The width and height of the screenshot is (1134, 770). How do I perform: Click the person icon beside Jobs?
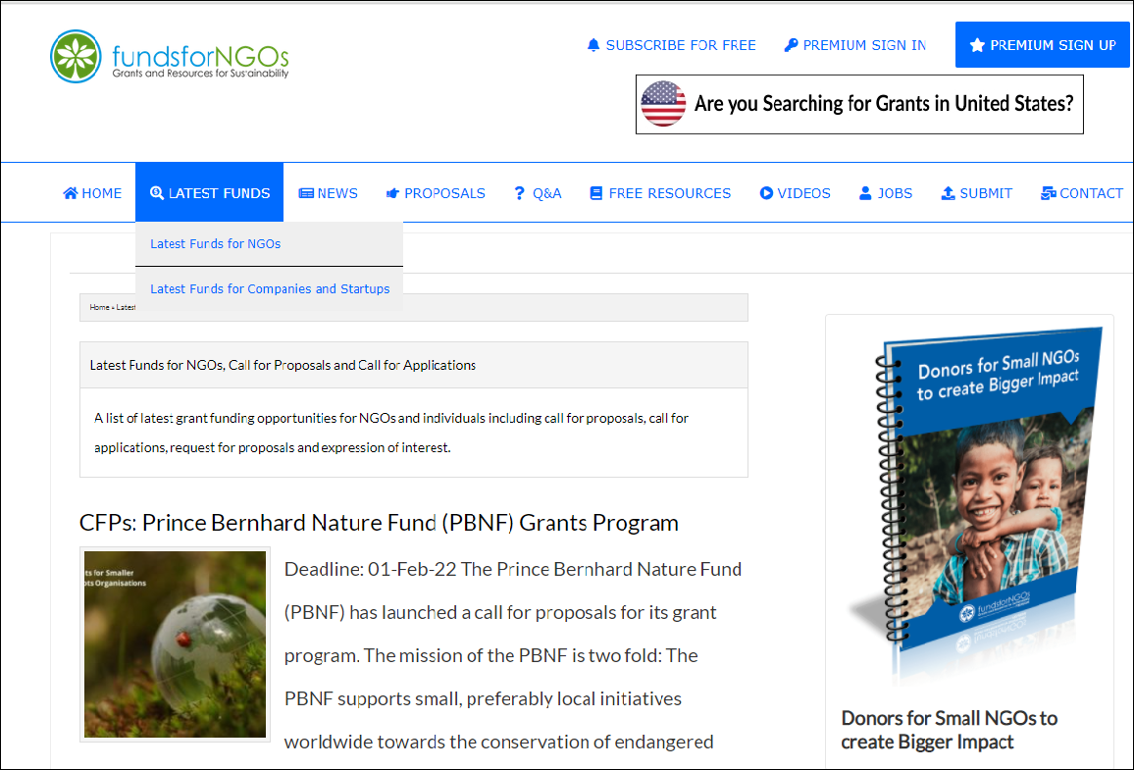[x=865, y=193]
